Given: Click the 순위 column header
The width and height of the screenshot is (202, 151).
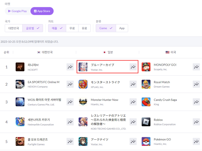Looking at the screenshot, I should tap(6, 52).
